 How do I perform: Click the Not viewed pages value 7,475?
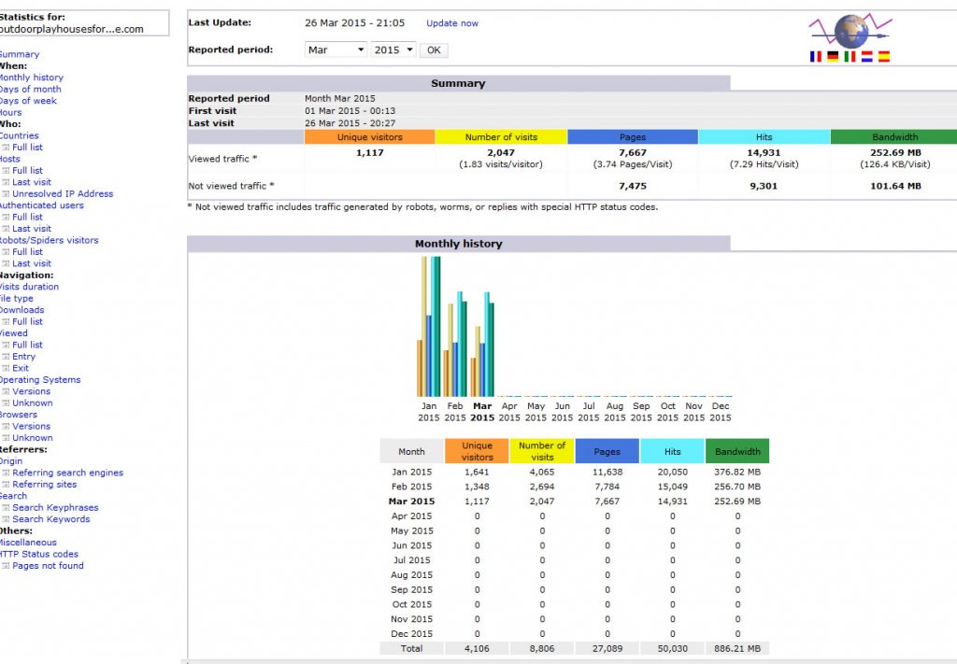tap(633, 186)
